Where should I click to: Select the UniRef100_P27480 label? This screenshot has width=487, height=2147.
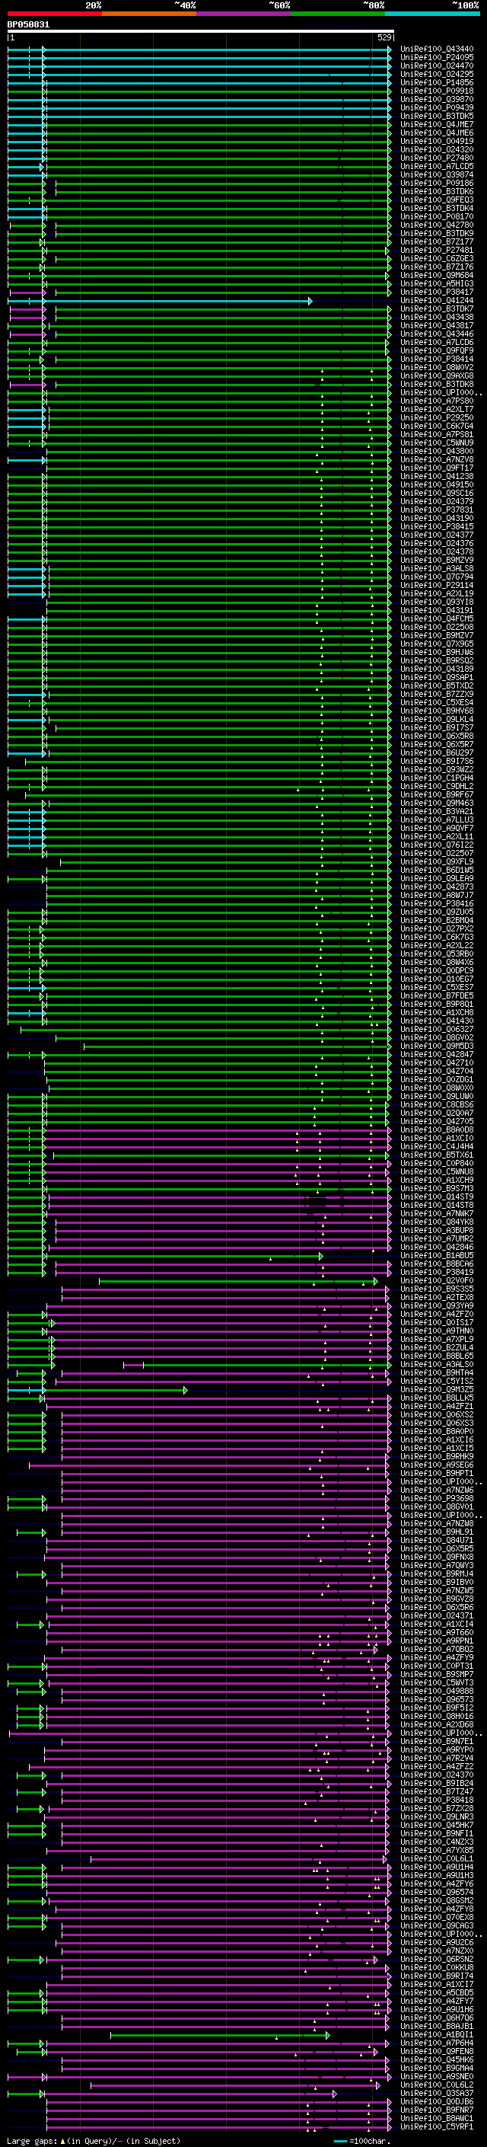click(x=437, y=158)
